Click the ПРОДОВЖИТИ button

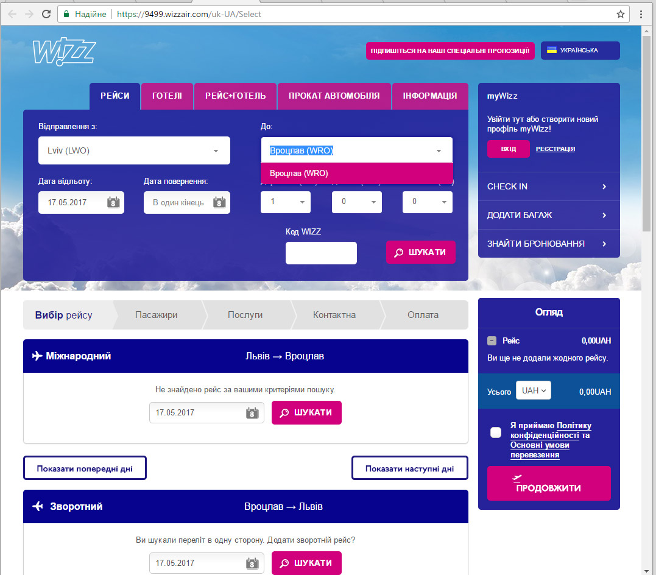tap(549, 484)
